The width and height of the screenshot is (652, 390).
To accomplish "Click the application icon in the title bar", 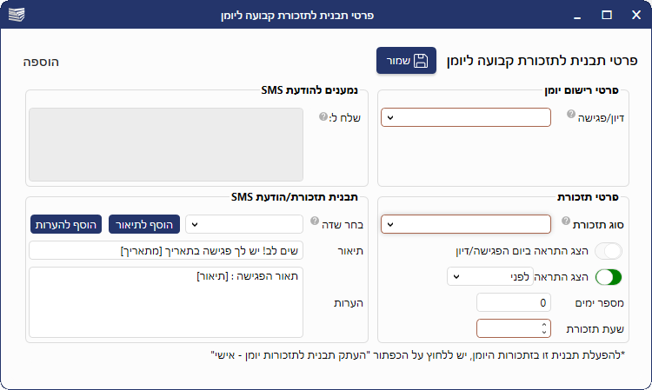I will coord(17,15).
